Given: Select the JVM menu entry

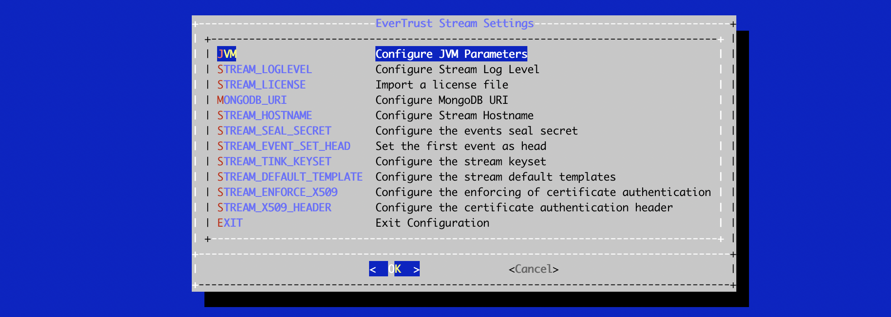Looking at the screenshot, I should pos(227,54).
